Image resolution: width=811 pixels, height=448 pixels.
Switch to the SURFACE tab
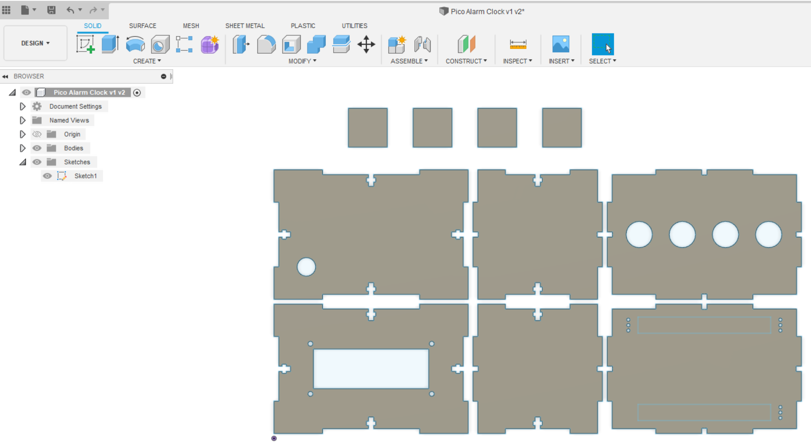tap(142, 26)
